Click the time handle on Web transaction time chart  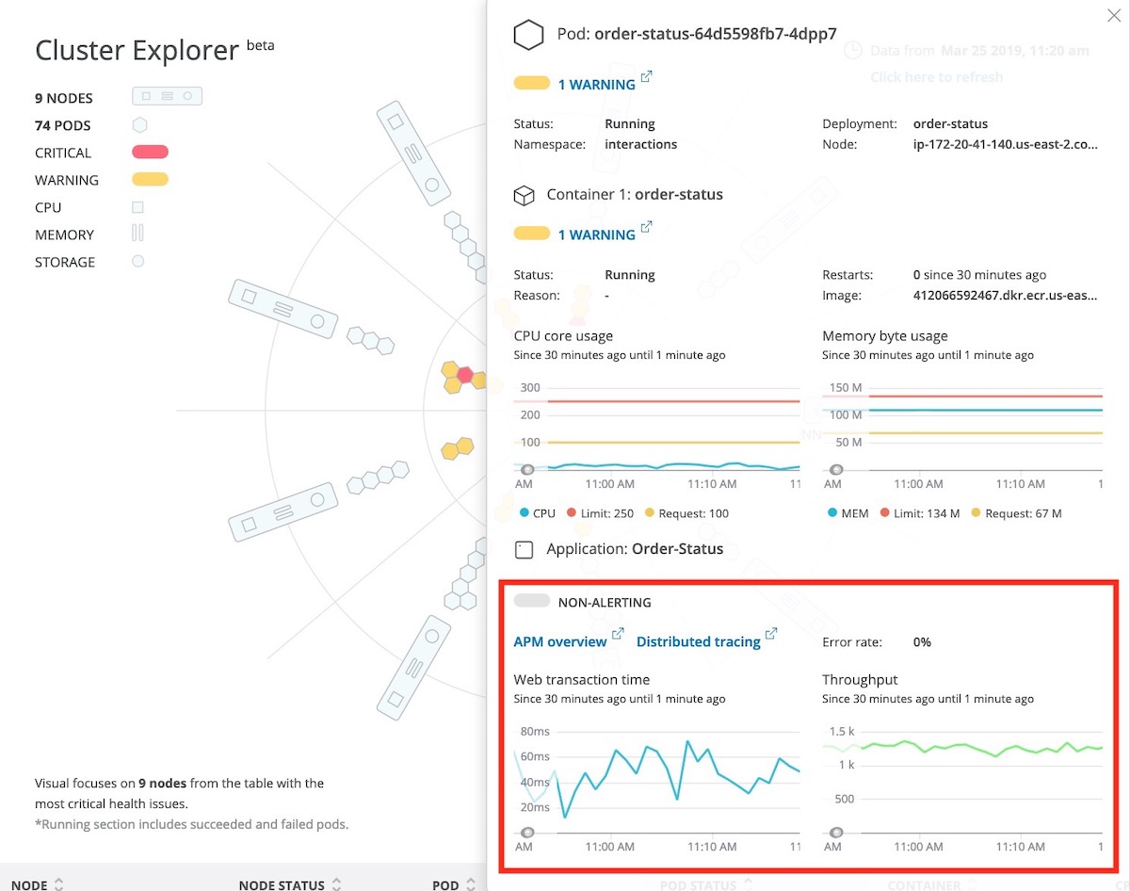click(x=527, y=833)
